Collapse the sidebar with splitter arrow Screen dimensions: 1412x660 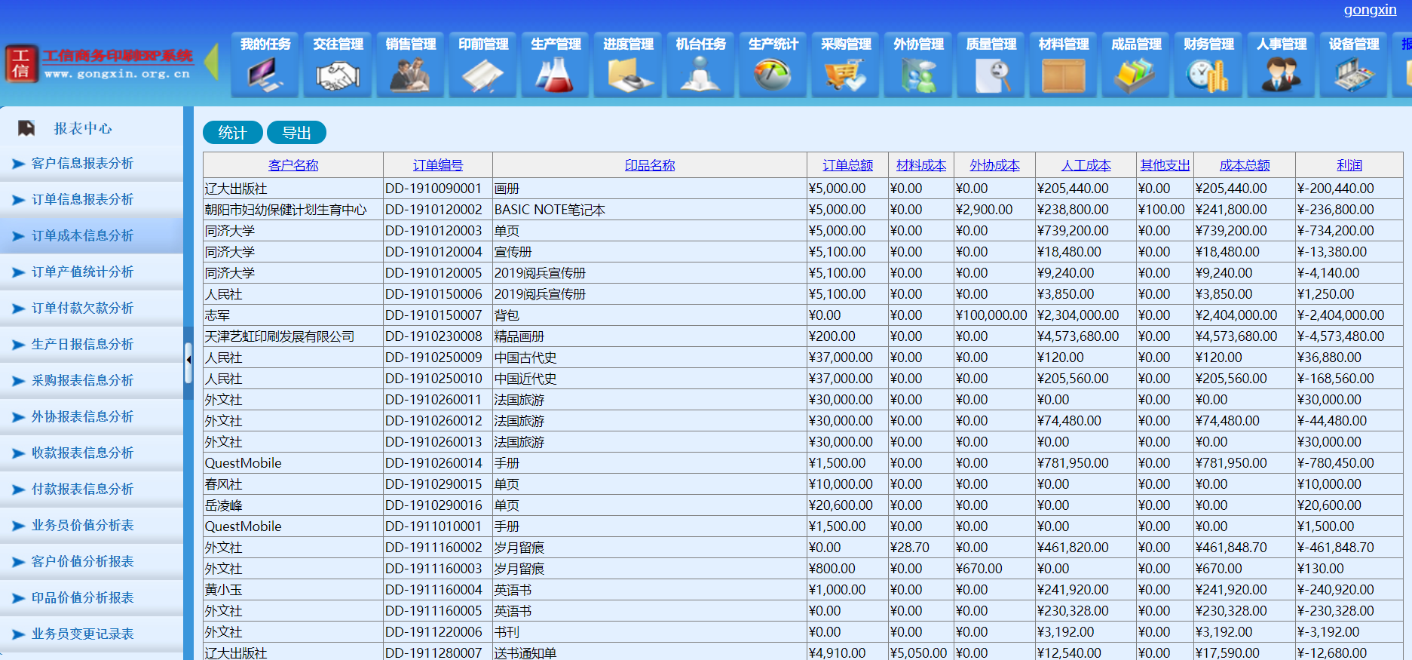click(x=188, y=360)
